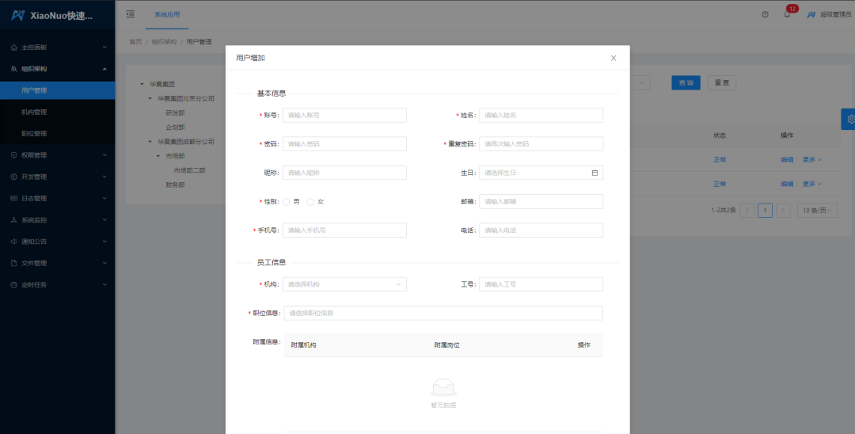Open the 10 条/页 page size dropdown
This screenshot has width=855, height=434.
tap(817, 211)
